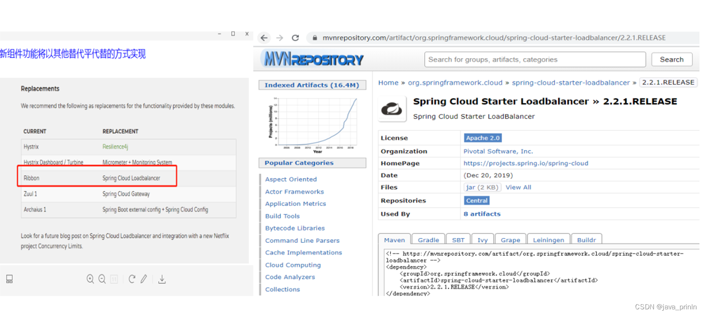
Task: Click the Archaius 1 table cell
Action: tap(35, 210)
